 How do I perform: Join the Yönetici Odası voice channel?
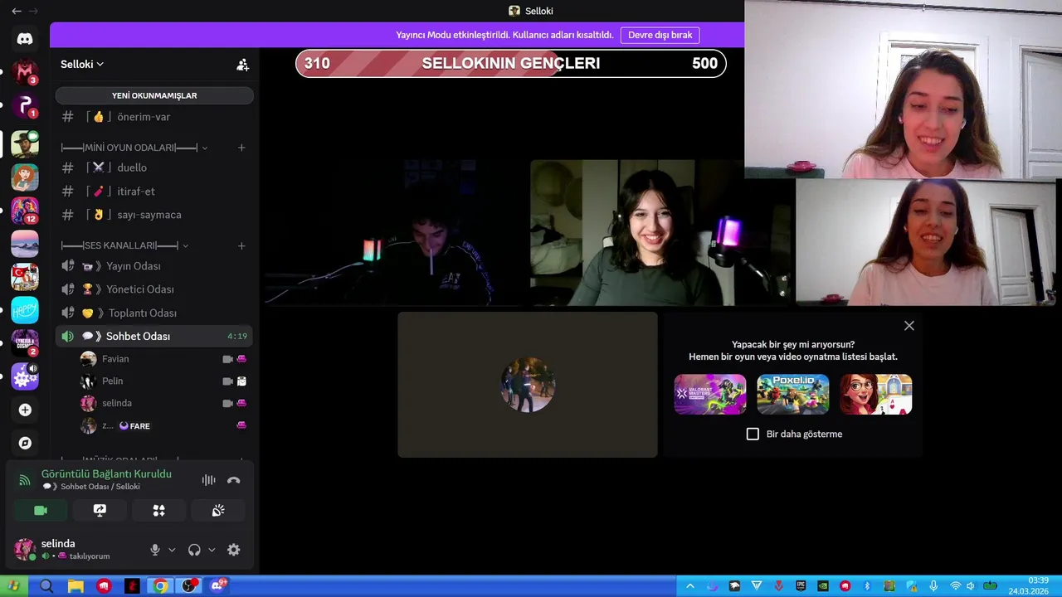point(154,289)
